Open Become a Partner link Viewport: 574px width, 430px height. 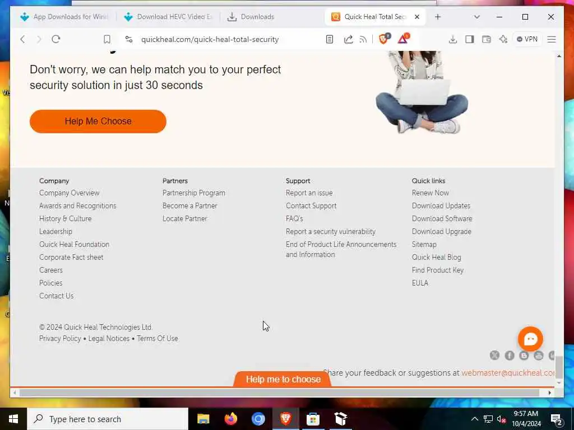pyautogui.click(x=189, y=206)
